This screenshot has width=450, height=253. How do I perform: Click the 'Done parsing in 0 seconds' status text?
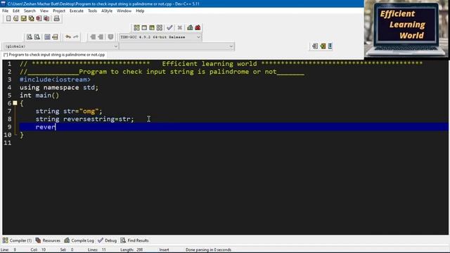tap(208, 250)
